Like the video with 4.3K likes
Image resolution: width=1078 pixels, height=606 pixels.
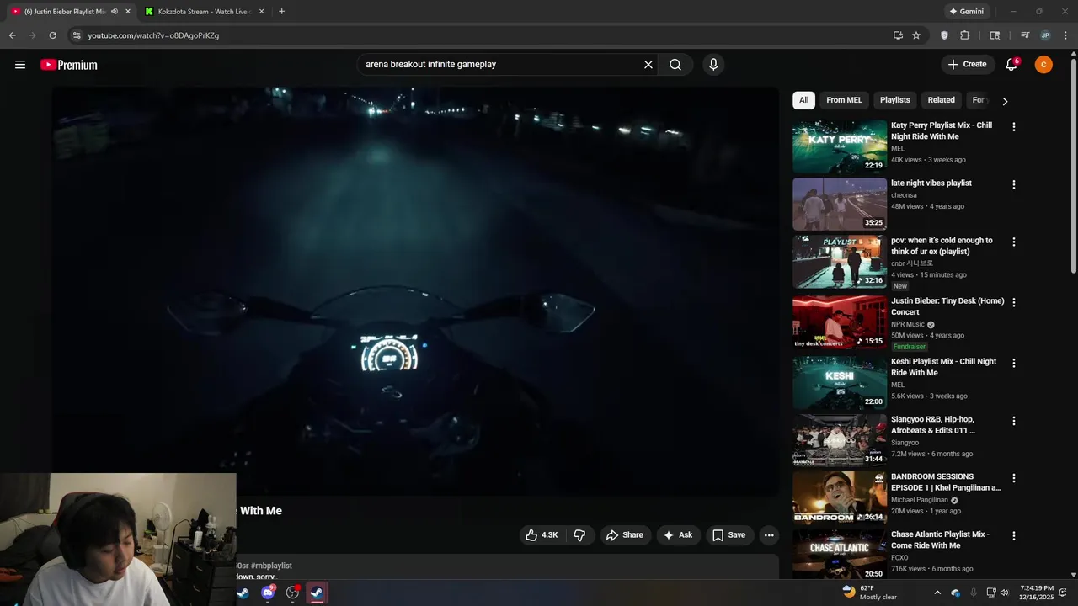point(542,535)
